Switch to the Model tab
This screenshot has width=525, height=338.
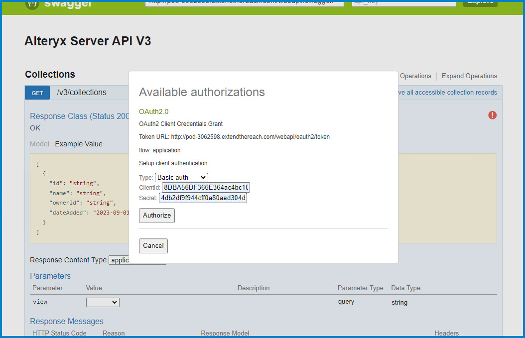(x=39, y=144)
